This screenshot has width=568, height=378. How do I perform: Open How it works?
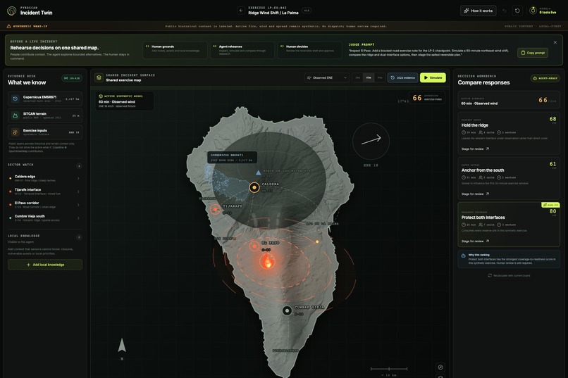pyautogui.click(x=479, y=11)
